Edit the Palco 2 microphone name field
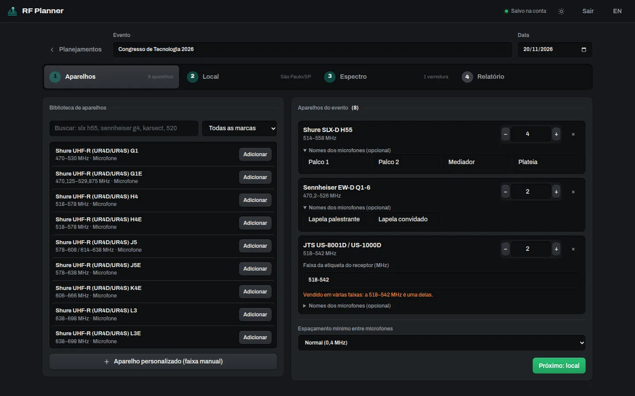The image size is (635, 396). tap(407, 162)
